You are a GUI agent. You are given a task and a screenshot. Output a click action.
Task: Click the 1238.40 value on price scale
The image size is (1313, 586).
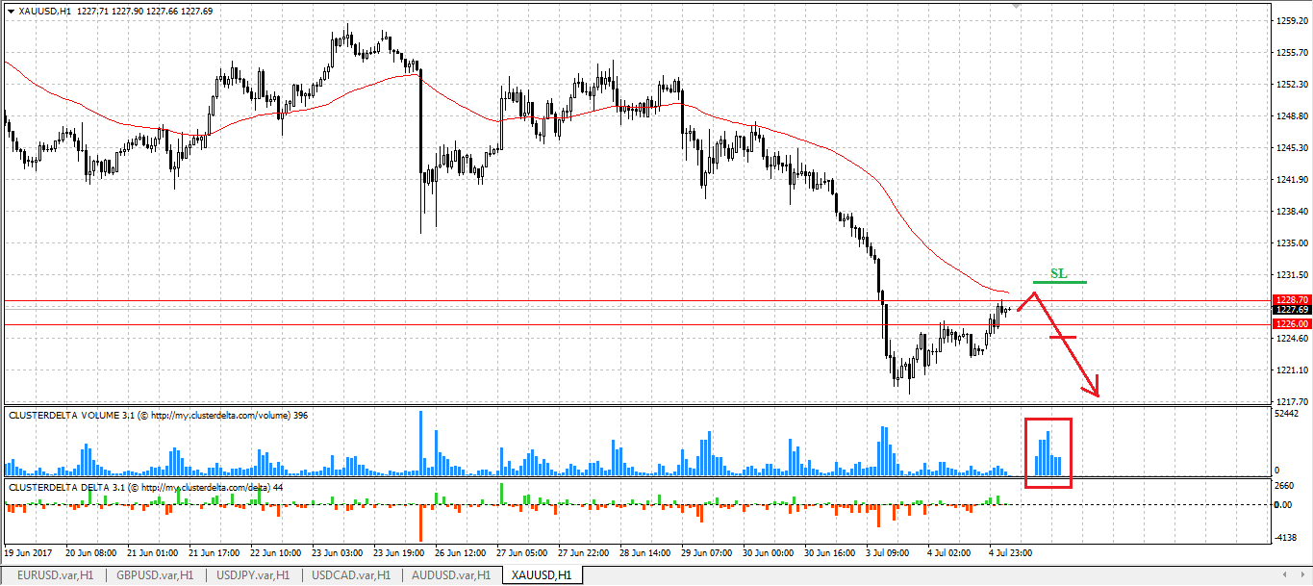pyautogui.click(x=1292, y=212)
